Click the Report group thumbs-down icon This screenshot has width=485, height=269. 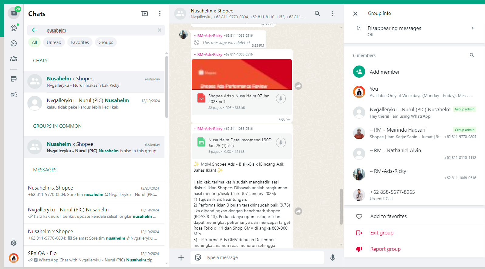tap(359, 249)
